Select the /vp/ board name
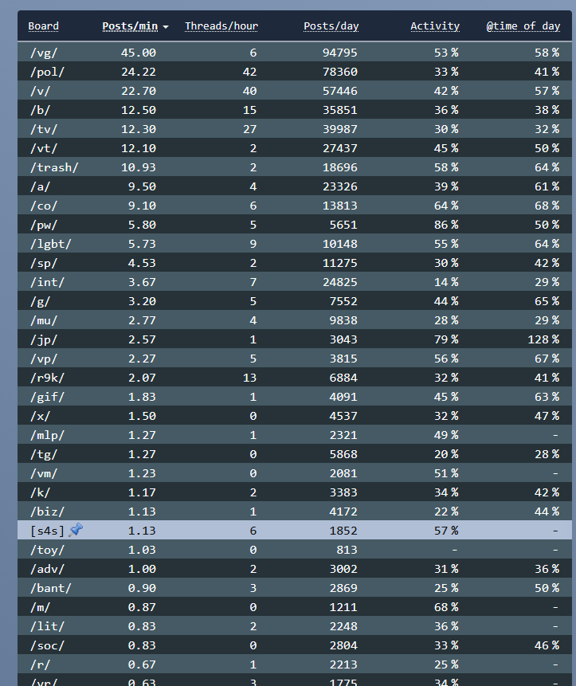Screen dimensions: 576x686 [x=44, y=359]
